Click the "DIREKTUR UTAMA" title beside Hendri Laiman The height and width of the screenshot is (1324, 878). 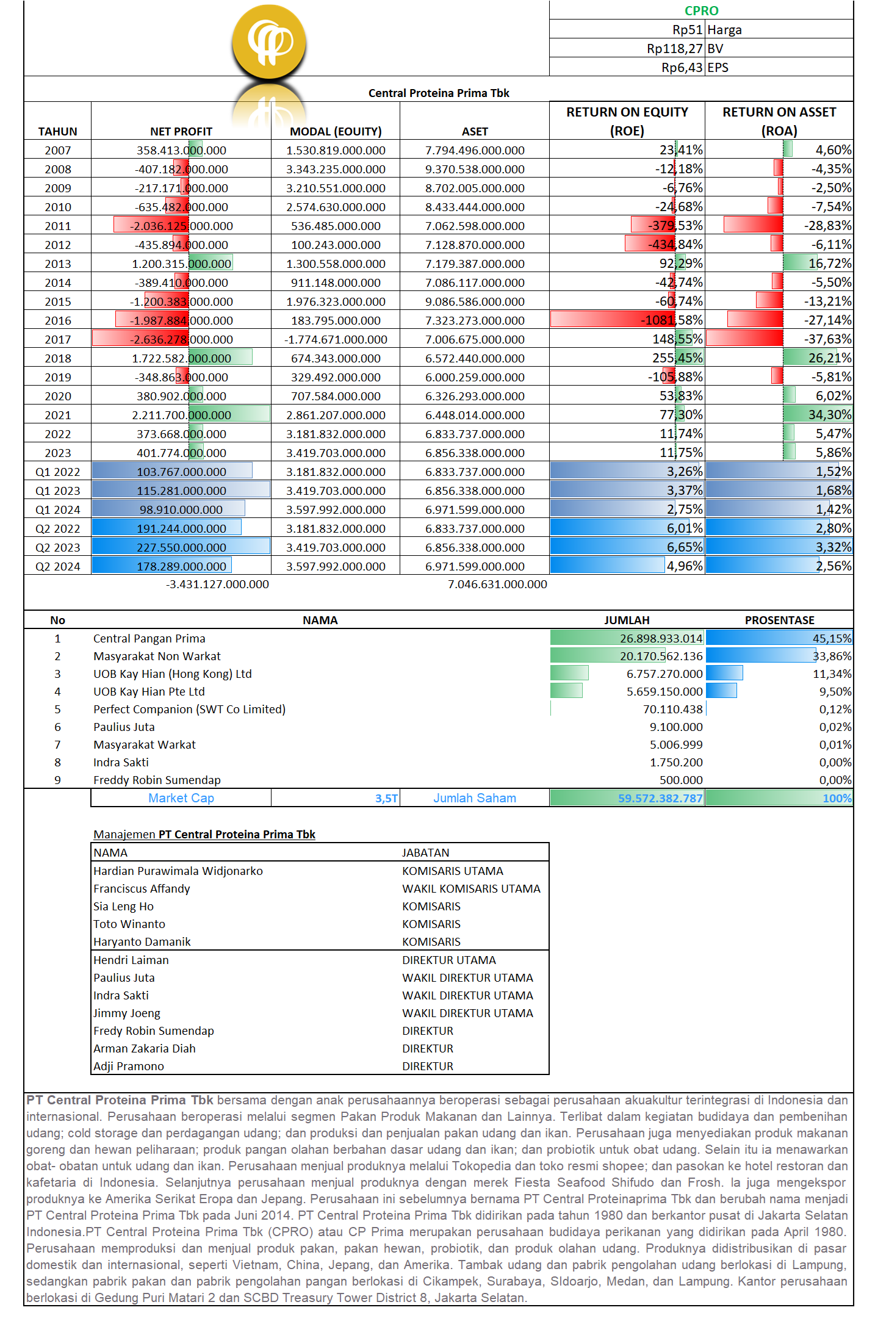[449, 960]
